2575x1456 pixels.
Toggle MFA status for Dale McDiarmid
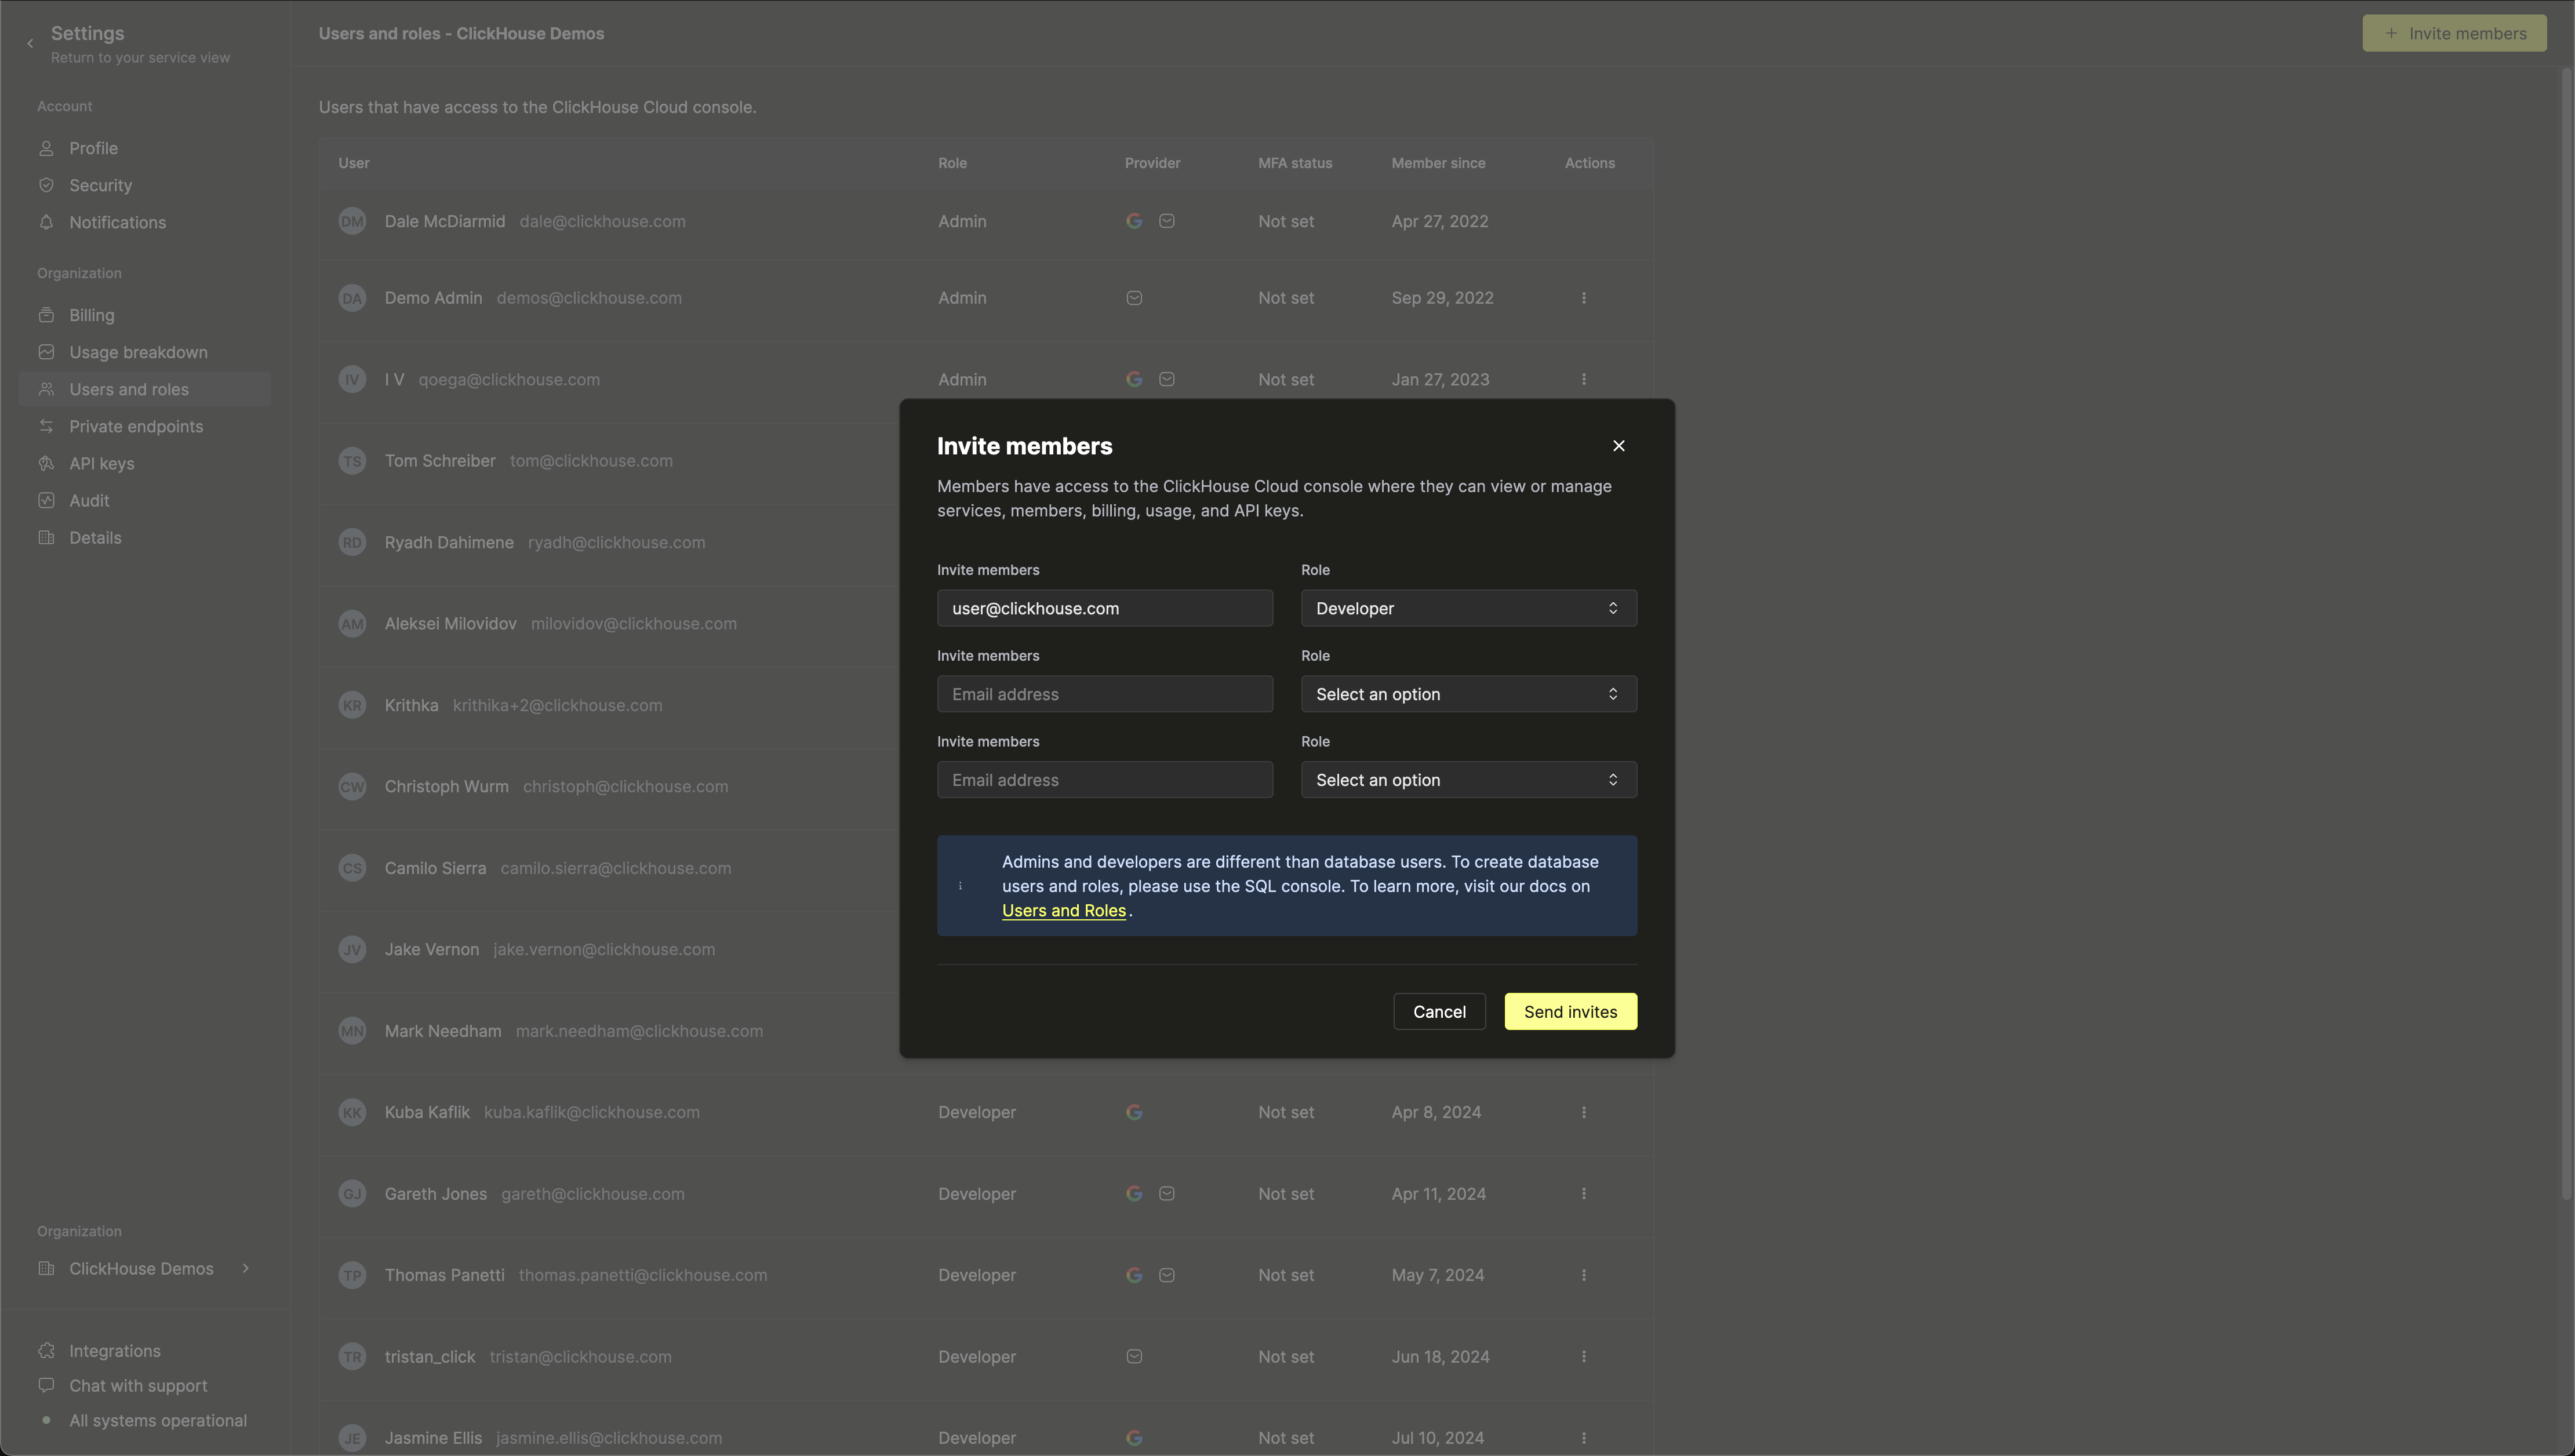pos(1286,219)
